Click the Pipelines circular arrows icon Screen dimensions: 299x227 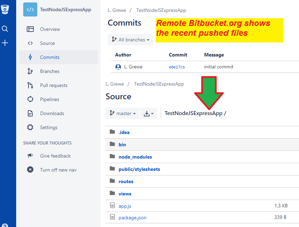pos(30,99)
